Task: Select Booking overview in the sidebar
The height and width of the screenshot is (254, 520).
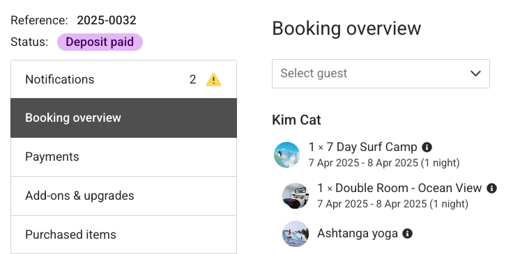Action: 123,118
